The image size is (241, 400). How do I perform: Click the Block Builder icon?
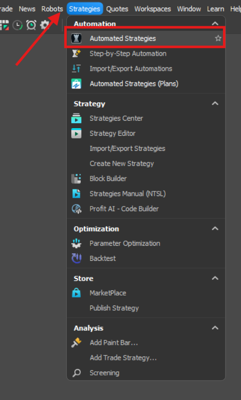(76, 178)
